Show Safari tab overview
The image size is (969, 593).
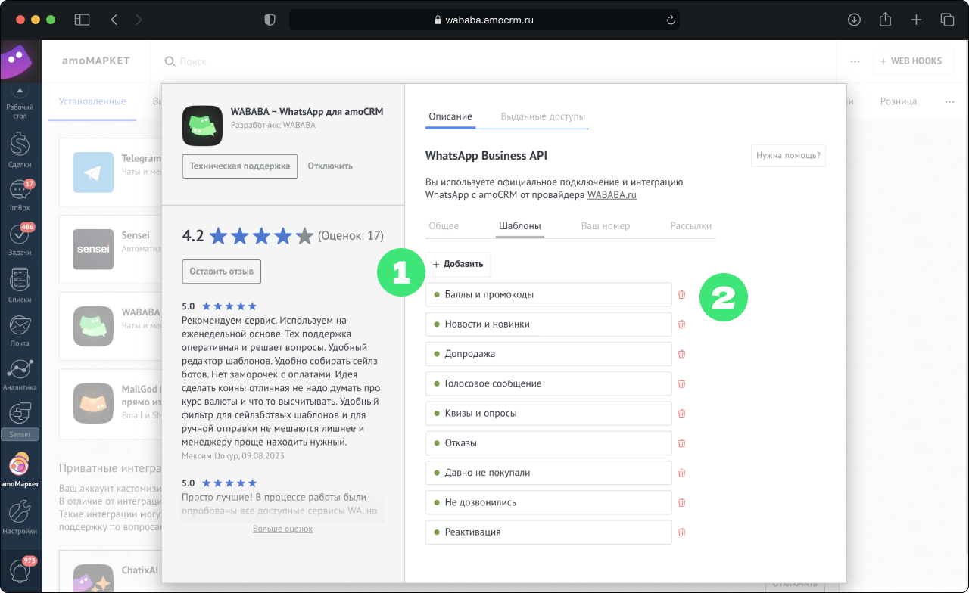click(947, 20)
